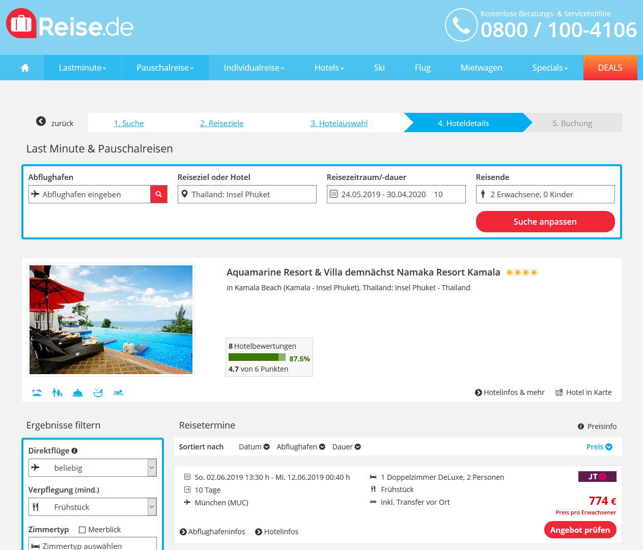This screenshot has width=643, height=550.
Task: Open the DEALS menu item
Action: point(610,68)
